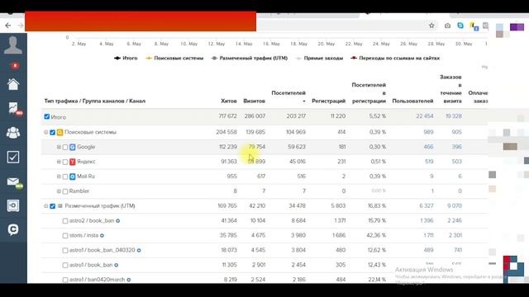Open Google users link 466
The width and height of the screenshot is (529, 297).
tap(428, 147)
